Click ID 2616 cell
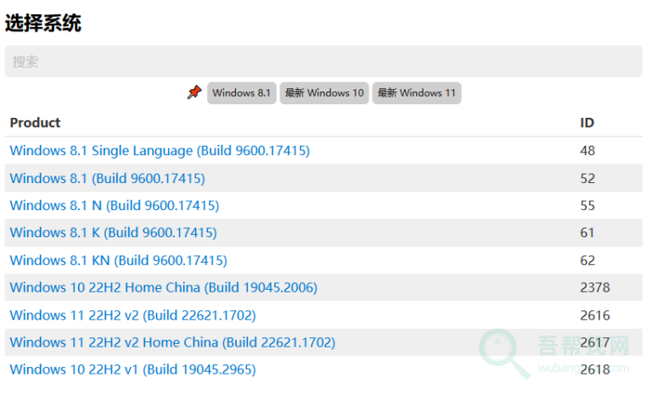The height and width of the screenshot is (394, 652). (594, 315)
